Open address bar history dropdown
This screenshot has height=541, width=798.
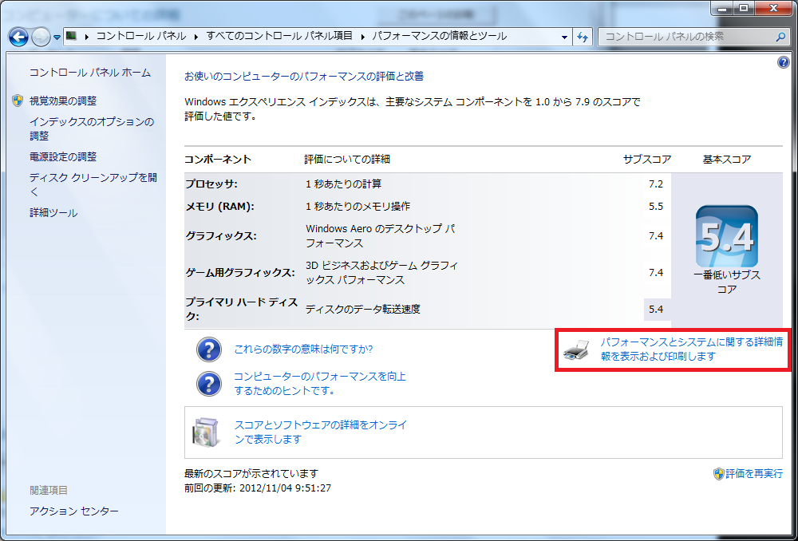pyautogui.click(x=564, y=38)
